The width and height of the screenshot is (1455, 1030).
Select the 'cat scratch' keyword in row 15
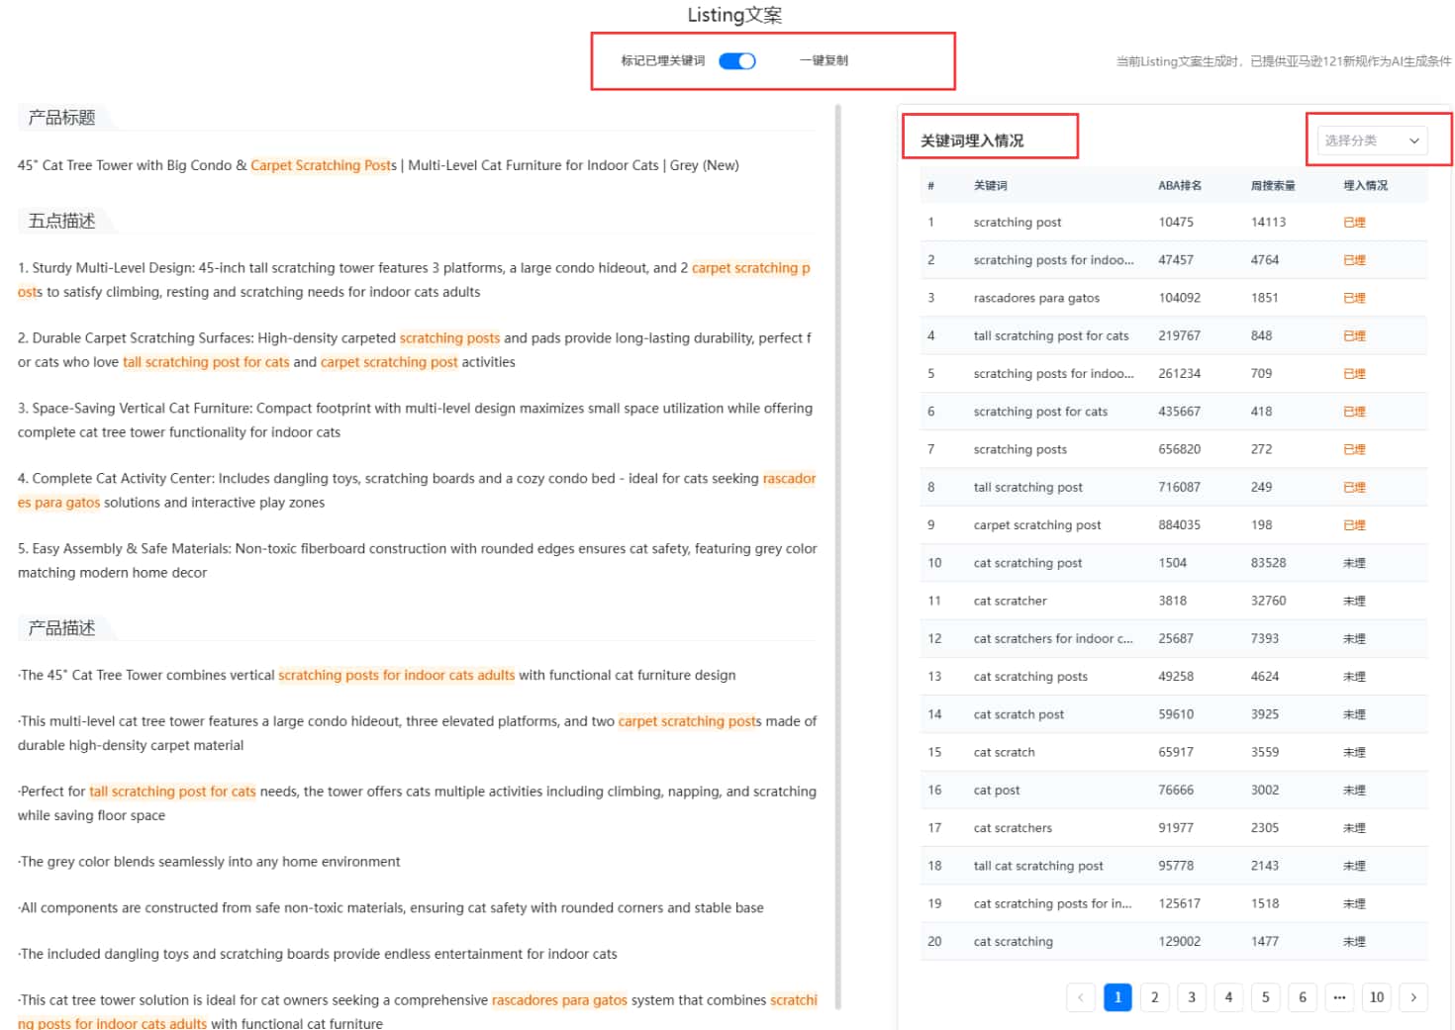(1004, 753)
